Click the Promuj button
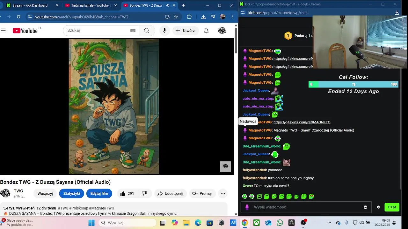This screenshot has height=229, width=408. [x=202, y=193]
